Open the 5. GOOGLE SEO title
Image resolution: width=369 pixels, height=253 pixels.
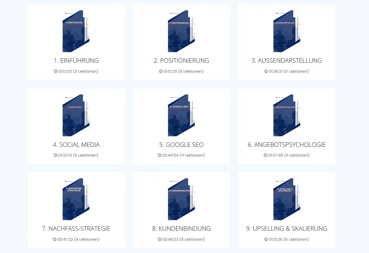point(181,145)
